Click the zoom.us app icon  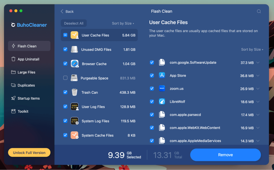(x=162, y=89)
